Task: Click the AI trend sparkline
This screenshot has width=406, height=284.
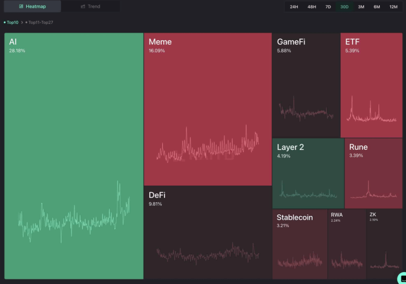Action: (x=74, y=212)
